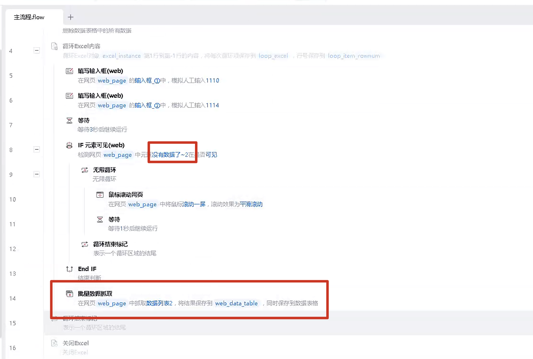This screenshot has width=533, height=359.
Task: Open the 输入框_② element link
Action: 147,105
